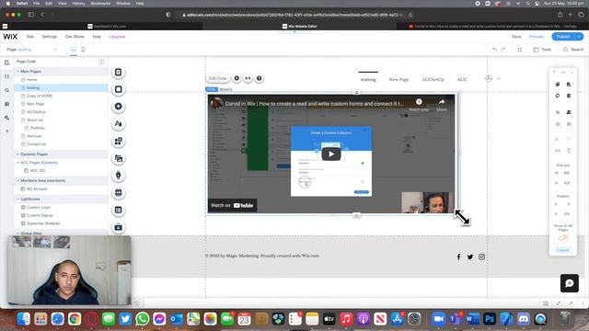Switch to mobile view icon
This screenshot has height=331, width=589.
[83, 50]
